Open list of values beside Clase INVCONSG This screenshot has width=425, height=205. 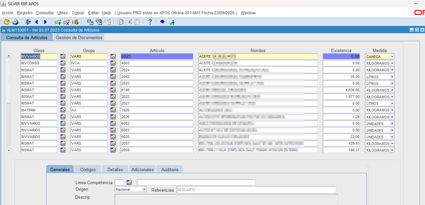(63, 63)
